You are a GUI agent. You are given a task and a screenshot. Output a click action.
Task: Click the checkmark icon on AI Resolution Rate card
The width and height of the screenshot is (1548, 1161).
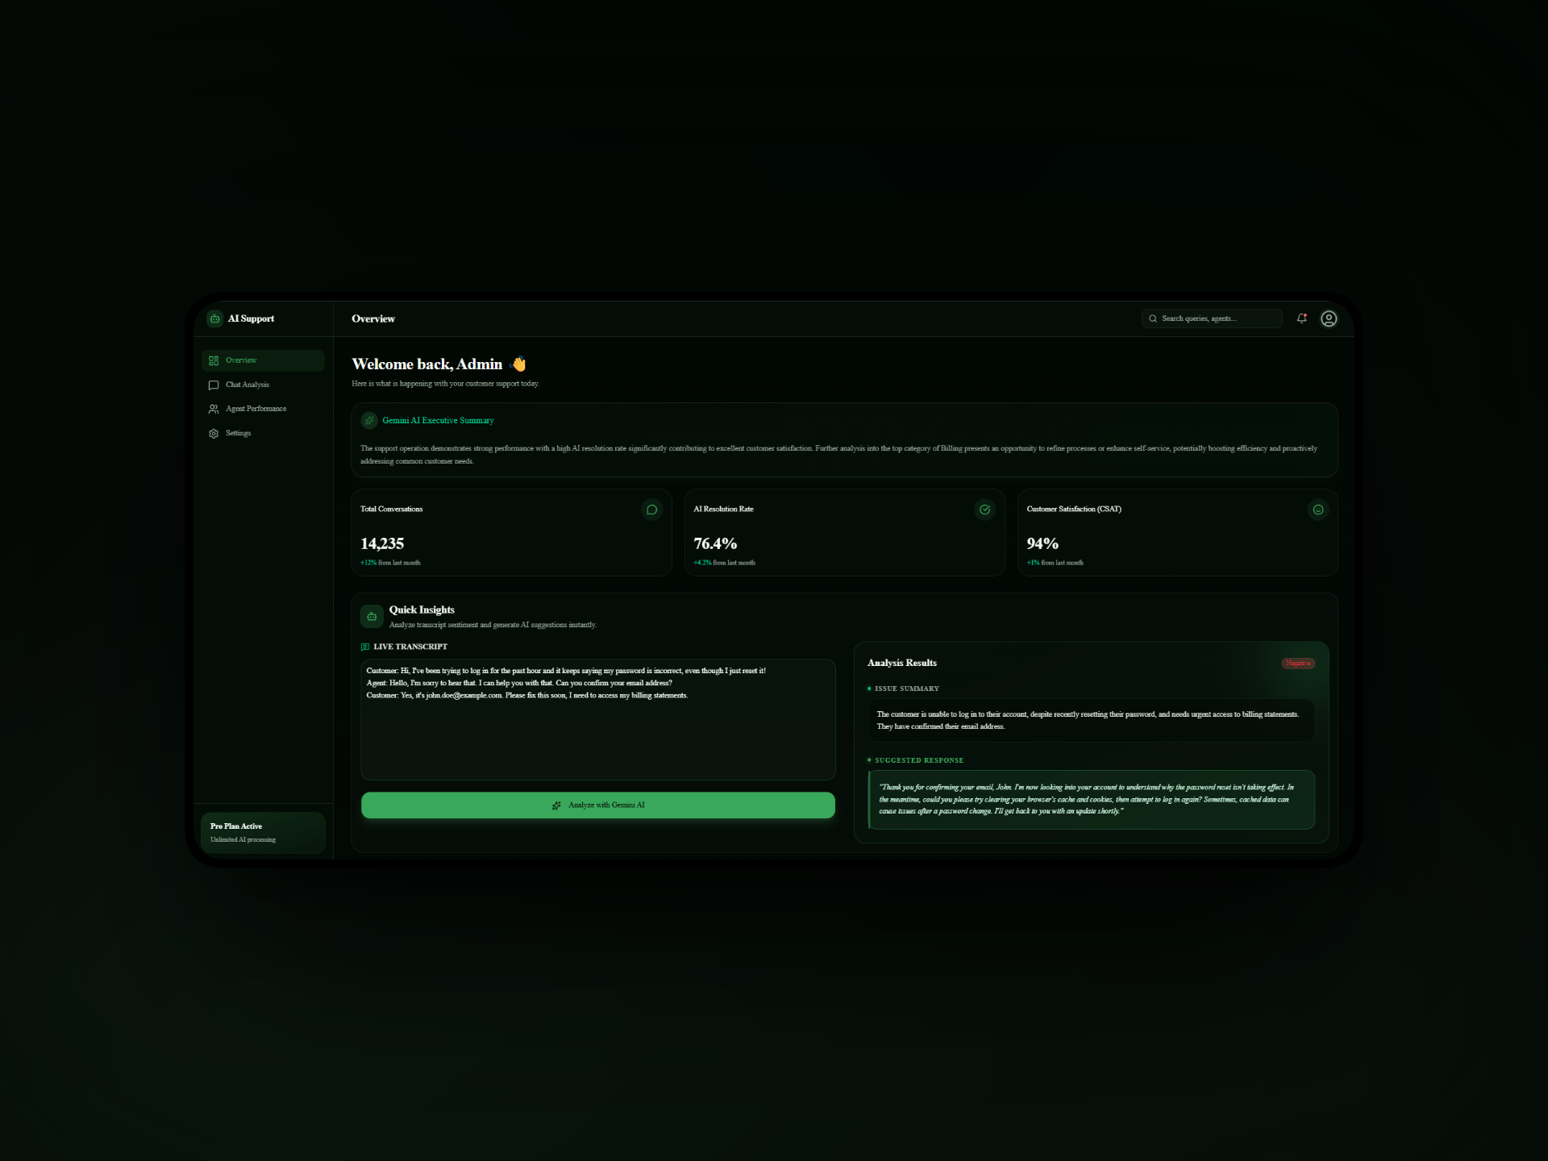pos(984,510)
